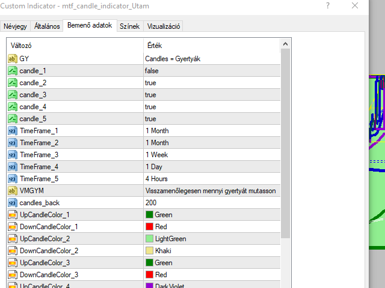Click the color icon beside DownCandleColor_1
The height and width of the screenshot is (288, 385).
coord(12,227)
